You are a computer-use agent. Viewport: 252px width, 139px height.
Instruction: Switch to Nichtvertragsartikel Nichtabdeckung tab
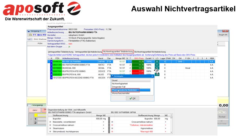(150, 52)
